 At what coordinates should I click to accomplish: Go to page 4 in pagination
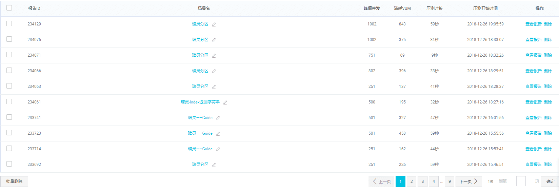(x=434, y=182)
